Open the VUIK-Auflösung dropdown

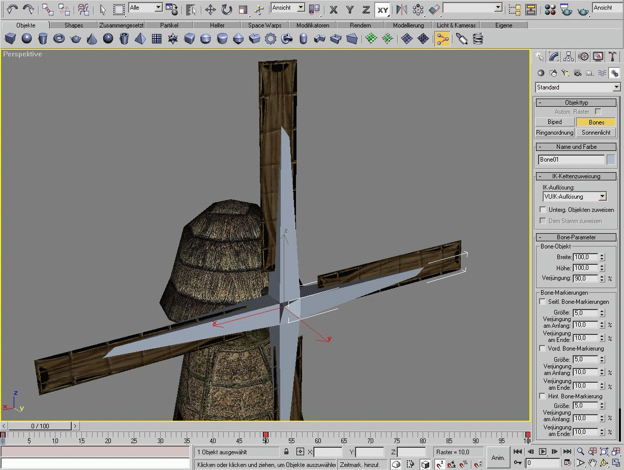(x=603, y=197)
